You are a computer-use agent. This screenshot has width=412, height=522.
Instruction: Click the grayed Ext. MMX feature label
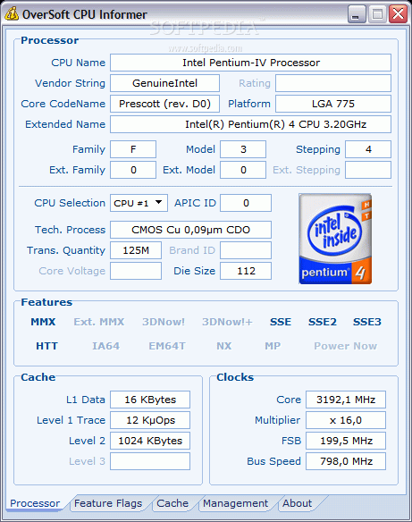click(99, 322)
